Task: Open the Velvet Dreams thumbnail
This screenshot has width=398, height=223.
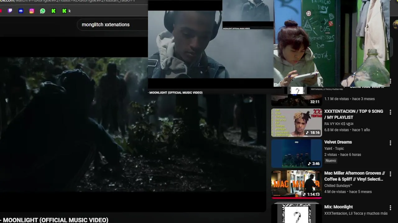Action: 297,154
